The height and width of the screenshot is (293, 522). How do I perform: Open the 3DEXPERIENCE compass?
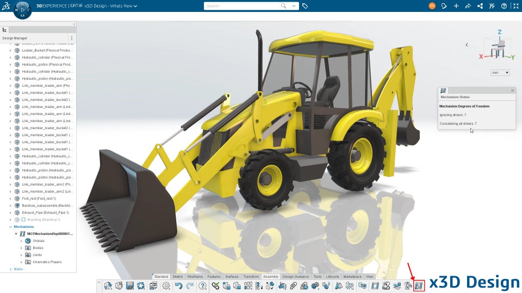coord(22,10)
